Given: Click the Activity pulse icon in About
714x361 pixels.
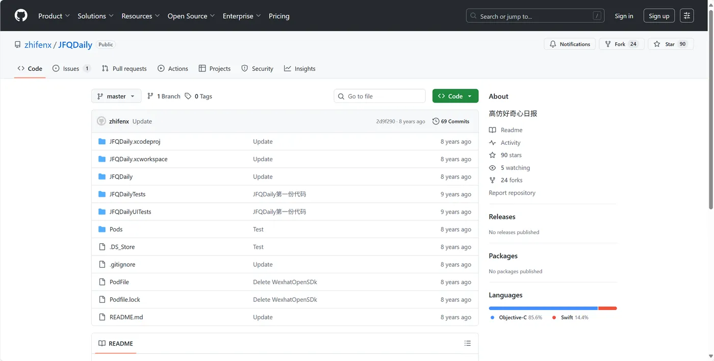Looking at the screenshot, I should coord(492,143).
